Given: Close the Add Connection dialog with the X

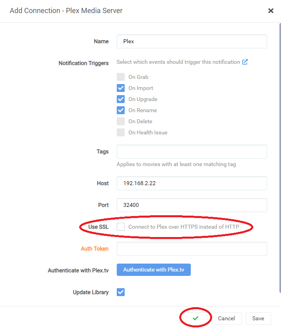Looking at the screenshot, I should pyautogui.click(x=271, y=11).
